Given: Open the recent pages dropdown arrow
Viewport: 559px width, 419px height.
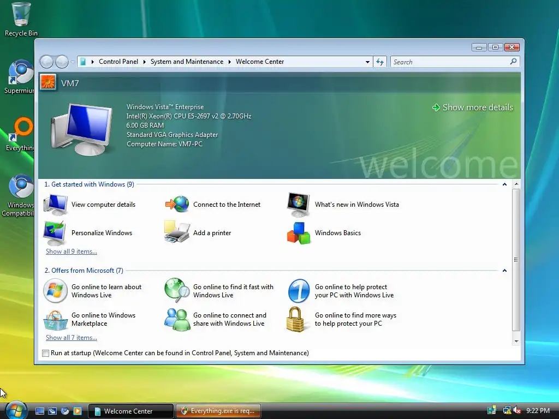Looking at the screenshot, I should click(x=73, y=62).
